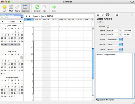Edit the start time 11:00 AM
135x104 pixels.
coord(127,31)
